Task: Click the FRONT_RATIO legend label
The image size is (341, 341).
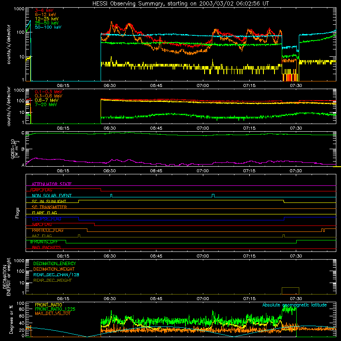Action: point(49,305)
